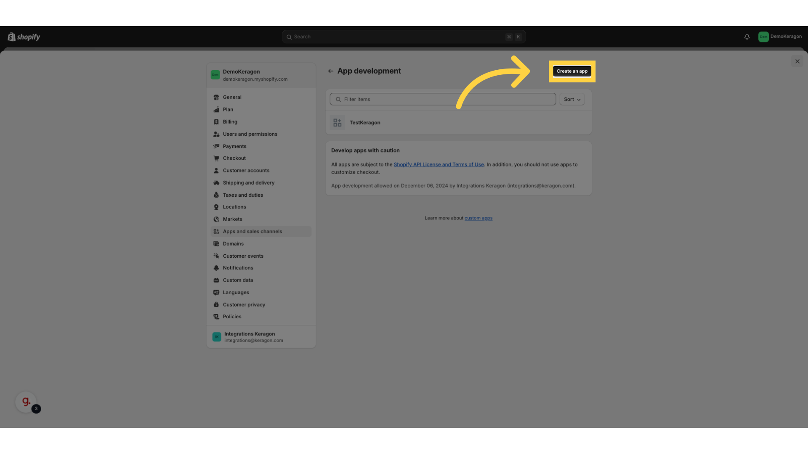Open the floating g. guide widget
Image resolution: width=808 pixels, height=454 pixels.
(x=26, y=402)
